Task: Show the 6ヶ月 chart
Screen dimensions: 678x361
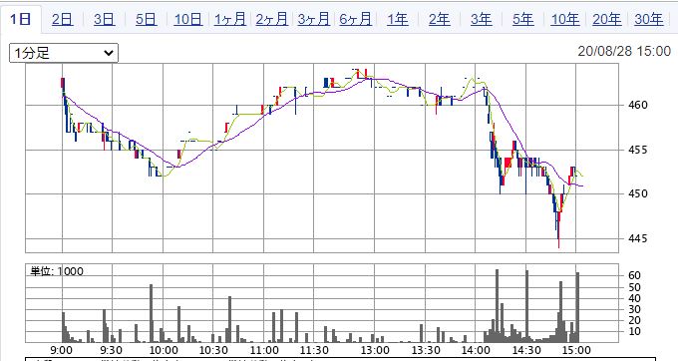Action: click(x=356, y=19)
